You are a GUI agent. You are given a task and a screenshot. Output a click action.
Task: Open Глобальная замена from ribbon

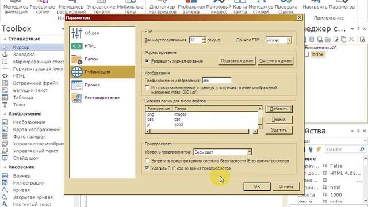(191, 7)
